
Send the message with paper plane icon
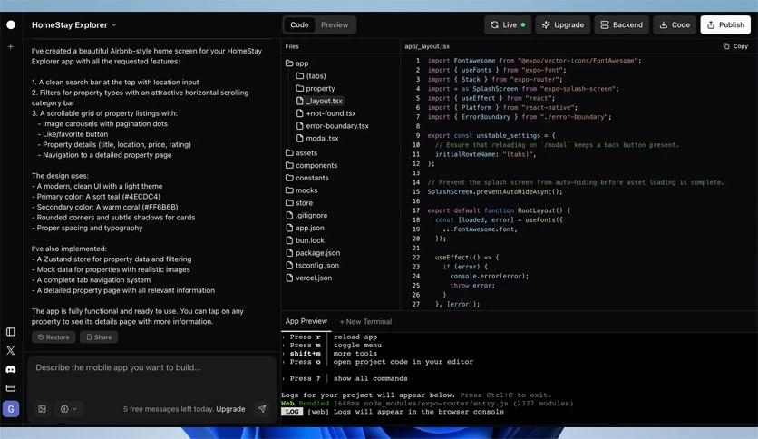pos(262,409)
